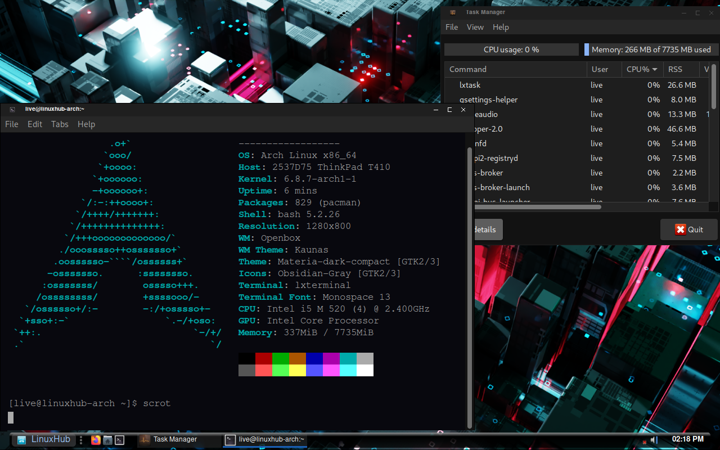This screenshot has width=720, height=450.
Task: Select the live@linuxhub-arch taskbar button
Action: (x=264, y=439)
